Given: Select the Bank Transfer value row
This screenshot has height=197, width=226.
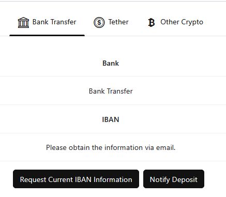Looking at the screenshot, I should click(x=111, y=91).
